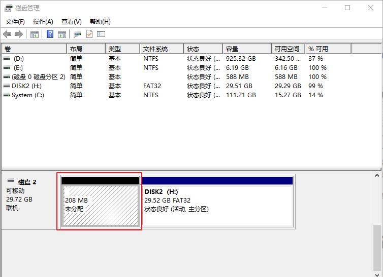Click the drive icon beside DISK2 (H:)

[7, 86]
